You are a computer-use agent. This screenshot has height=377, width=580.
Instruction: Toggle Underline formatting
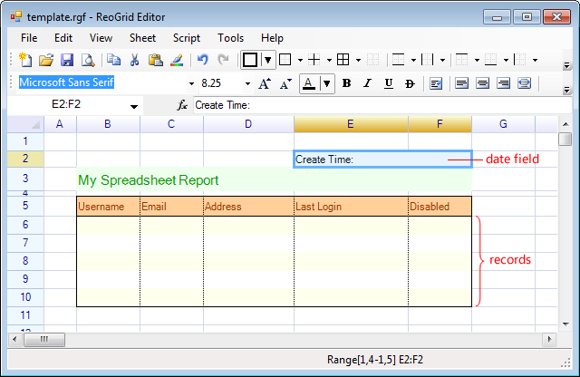[388, 83]
